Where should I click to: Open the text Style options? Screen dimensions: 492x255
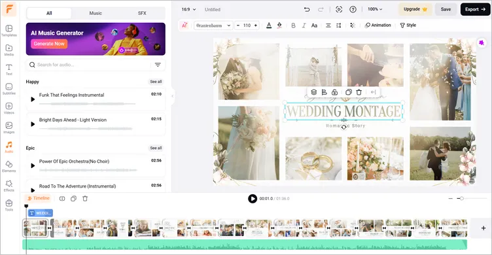point(408,25)
